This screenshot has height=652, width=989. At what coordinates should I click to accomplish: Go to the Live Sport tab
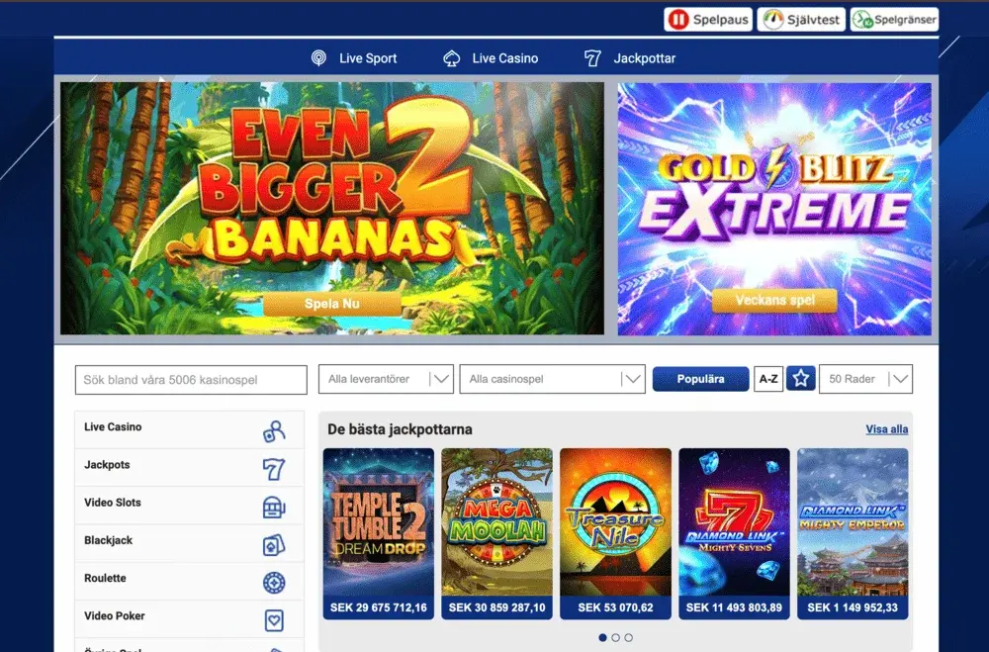tap(354, 58)
